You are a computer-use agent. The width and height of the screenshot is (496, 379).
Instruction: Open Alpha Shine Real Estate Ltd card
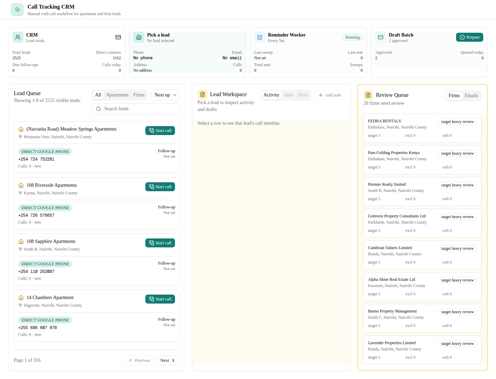[422, 287]
